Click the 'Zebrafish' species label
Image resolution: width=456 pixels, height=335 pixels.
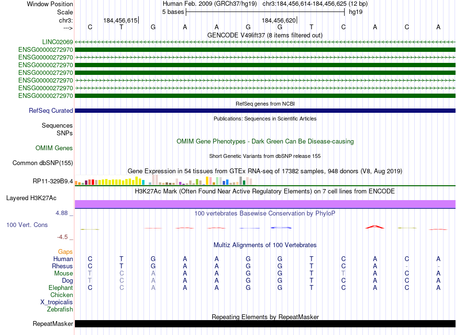point(60,310)
